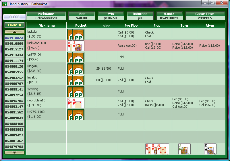This screenshot has height=161, width=230.
Task: Click the luckydonut20 name in table row
Action: 36,43
